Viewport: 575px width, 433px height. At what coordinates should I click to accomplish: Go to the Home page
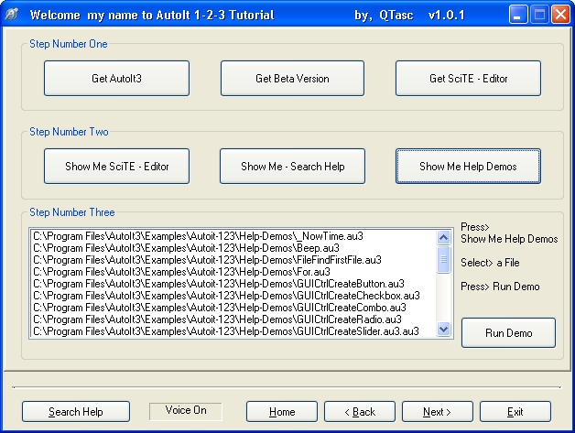point(282,412)
